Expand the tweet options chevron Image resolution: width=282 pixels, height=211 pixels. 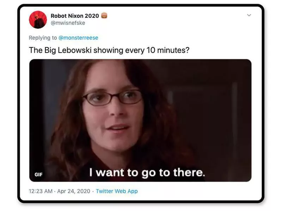[249, 15]
